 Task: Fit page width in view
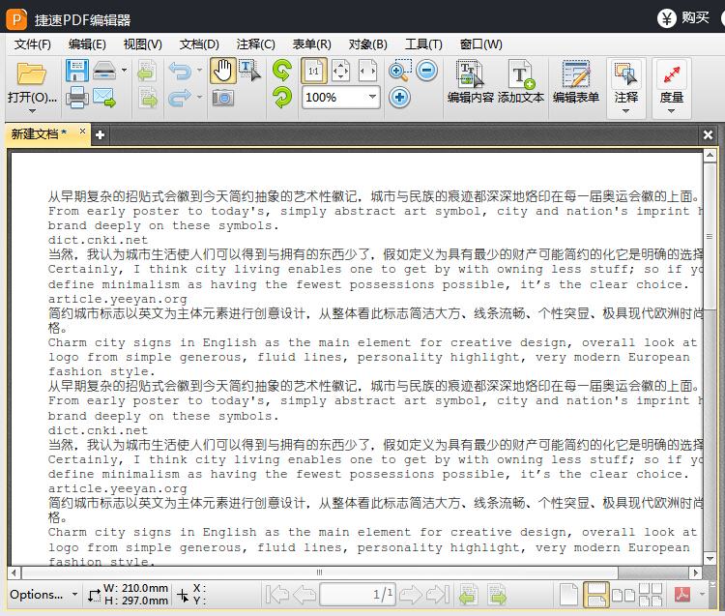pyautogui.click(x=367, y=71)
